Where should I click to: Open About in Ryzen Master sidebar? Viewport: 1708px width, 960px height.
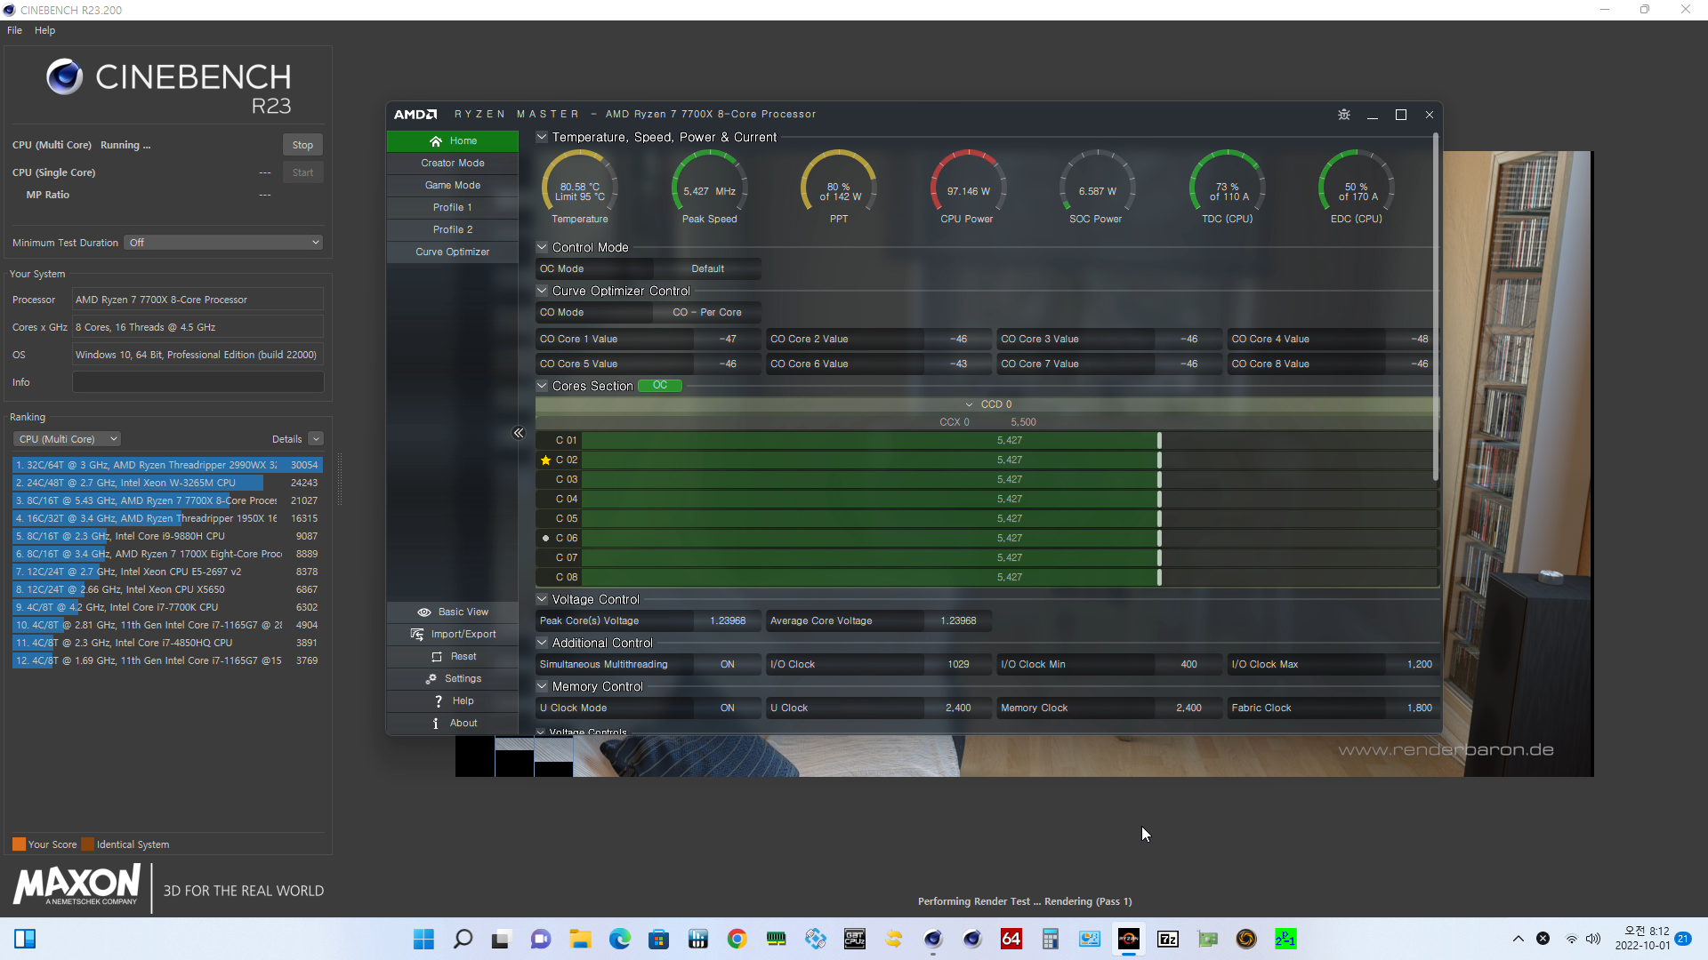tap(453, 723)
